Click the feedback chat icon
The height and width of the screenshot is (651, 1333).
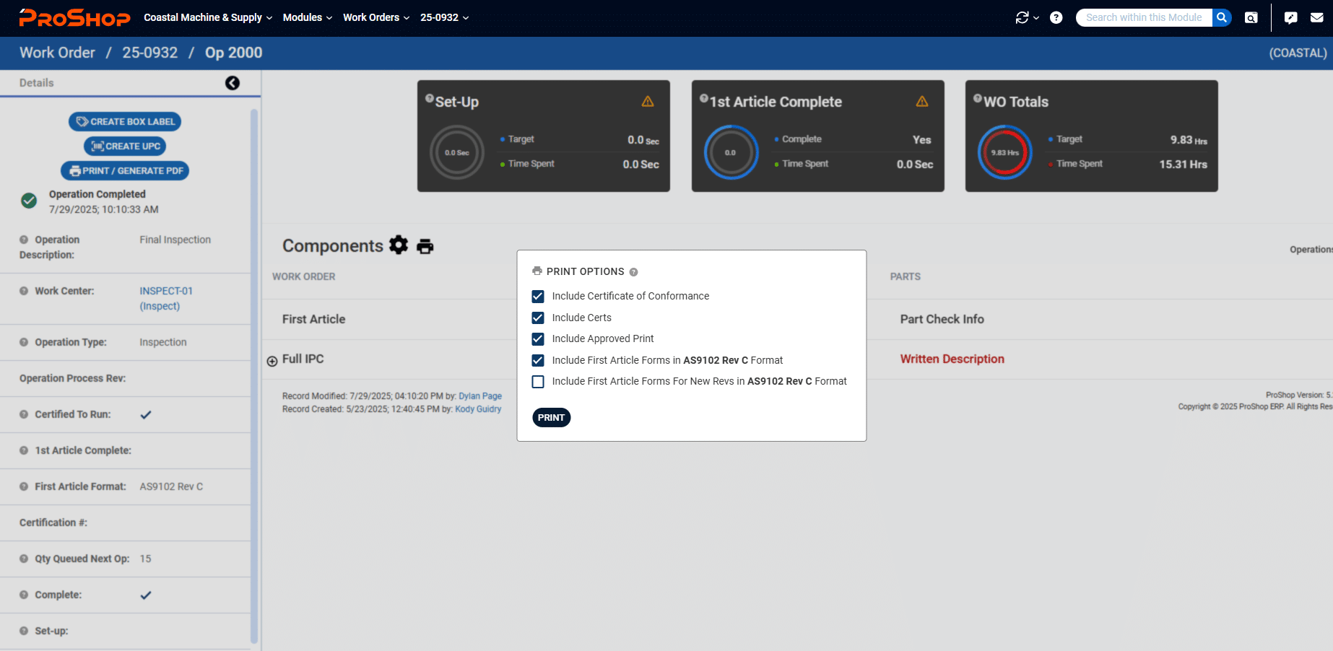click(x=1290, y=17)
